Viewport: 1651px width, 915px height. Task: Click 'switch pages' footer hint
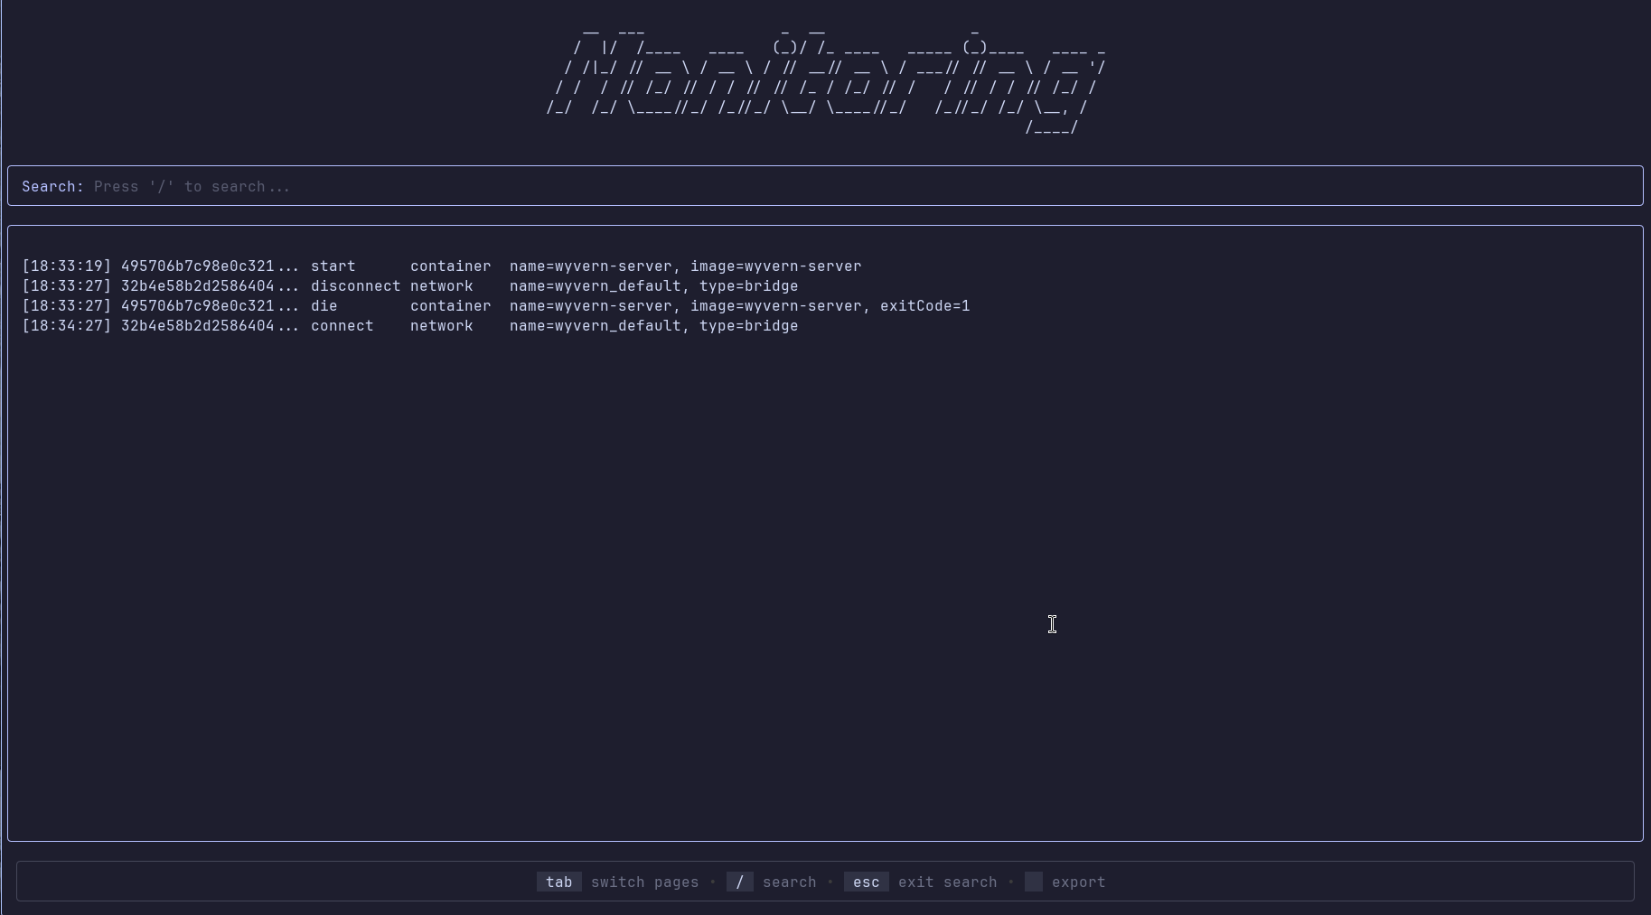644,882
